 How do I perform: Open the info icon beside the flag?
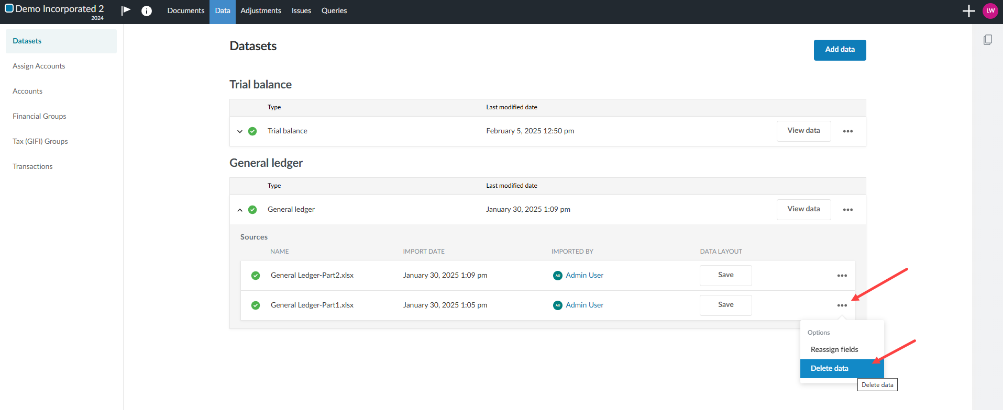click(147, 11)
